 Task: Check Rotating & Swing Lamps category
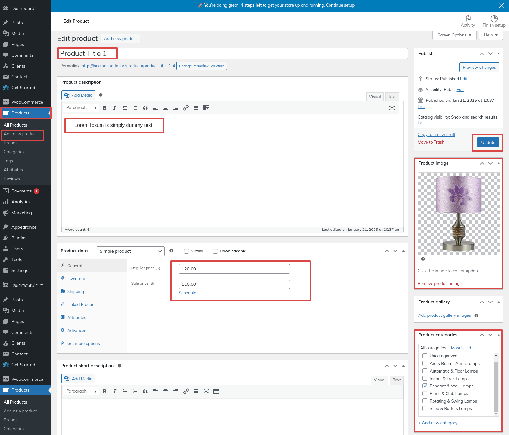tap(425, 401)
